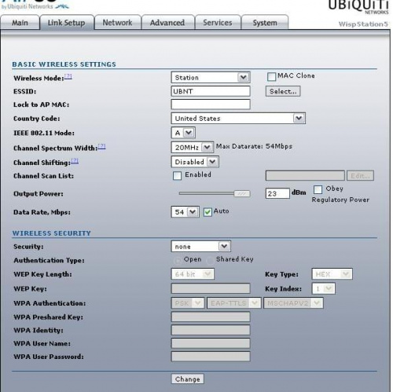Open the Network tab
The height and width of the screenshot is (392, 393).
point(117,23)
